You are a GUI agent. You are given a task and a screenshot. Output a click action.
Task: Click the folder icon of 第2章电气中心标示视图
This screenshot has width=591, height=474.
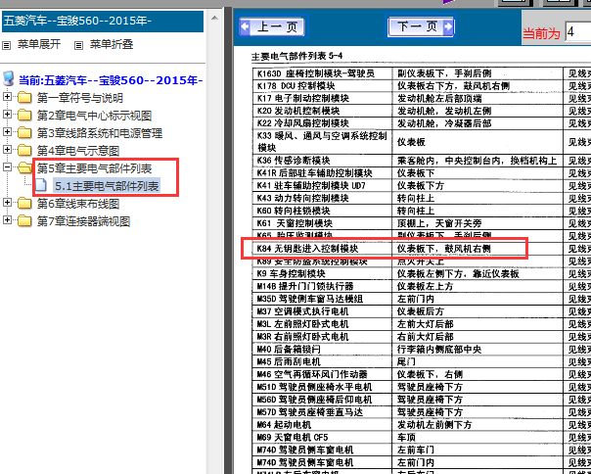24,116
